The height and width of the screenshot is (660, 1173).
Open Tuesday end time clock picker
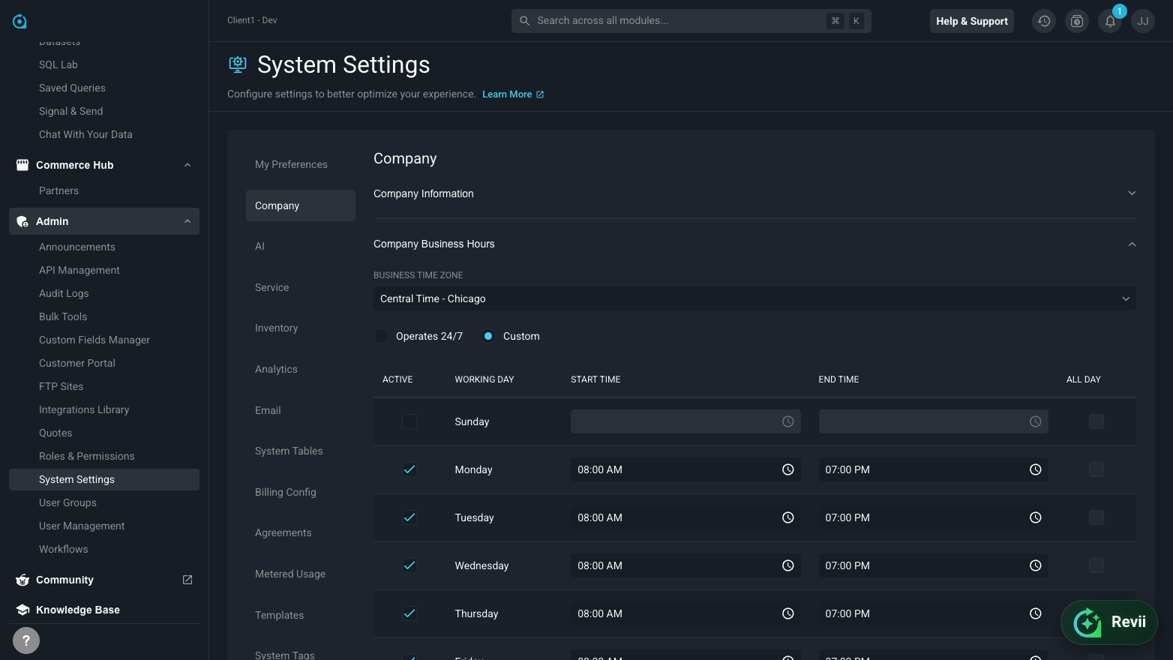coord(1036,517)
